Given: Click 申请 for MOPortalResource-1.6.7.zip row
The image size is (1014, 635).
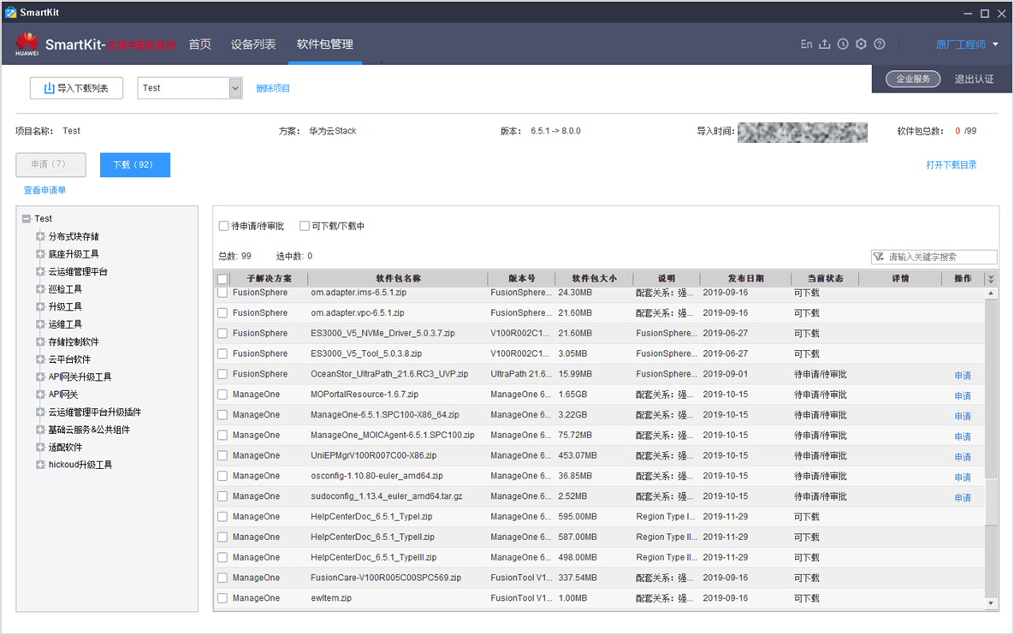Looking at the screenshot, I should (x=963, y=395).
